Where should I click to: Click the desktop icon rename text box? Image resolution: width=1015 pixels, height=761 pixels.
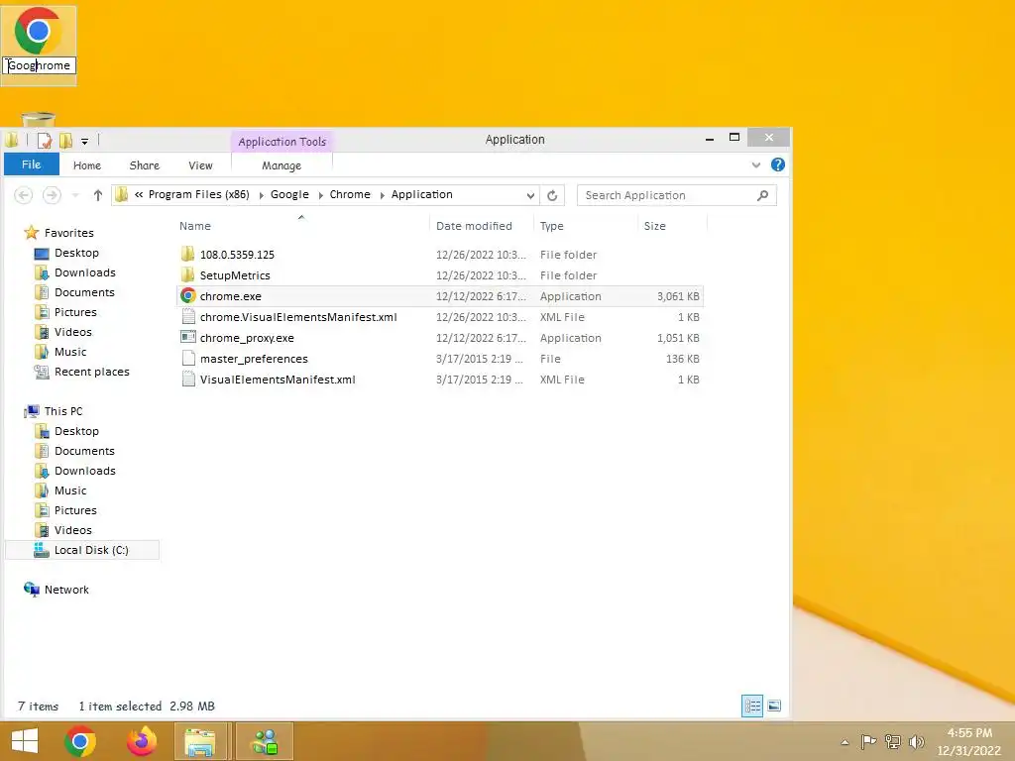(x=39, y=65)
